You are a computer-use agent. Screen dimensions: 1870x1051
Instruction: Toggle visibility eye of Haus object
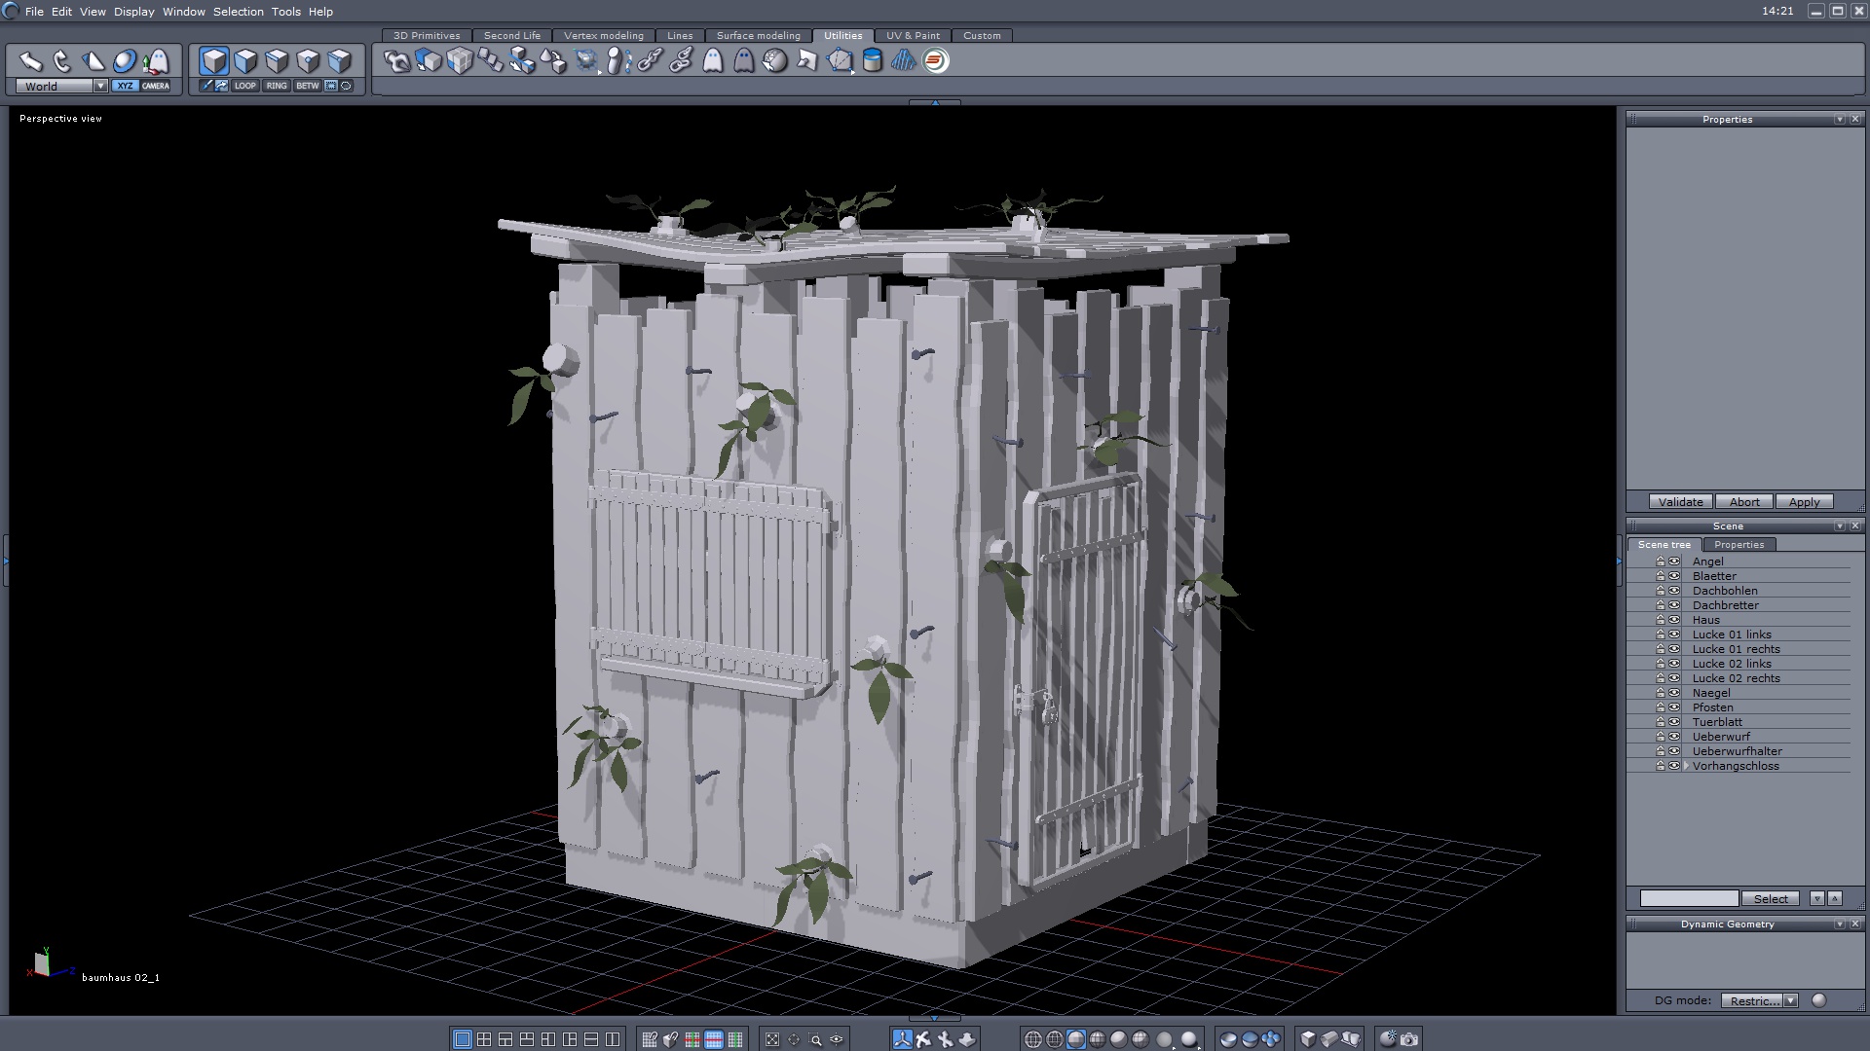[x=1674, y=620]
